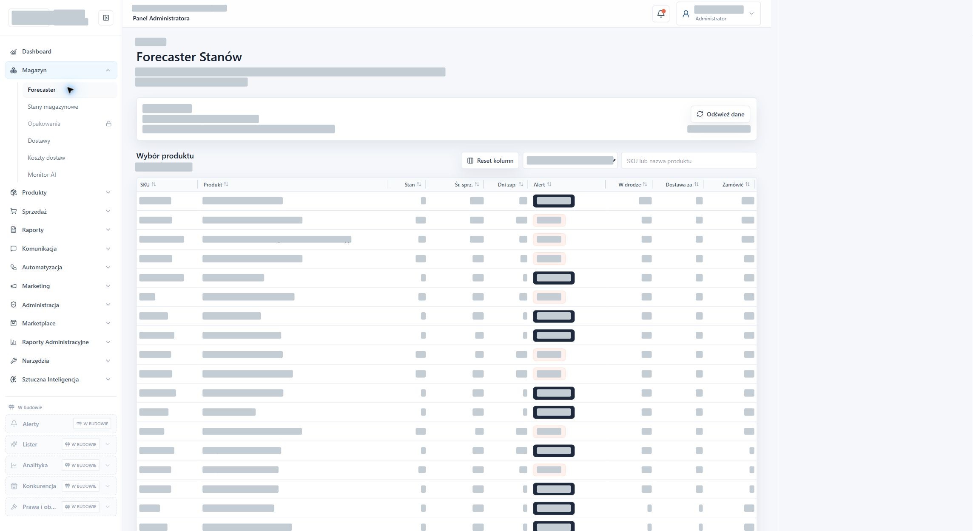Expand the Produkty menu chevron

tap(108, 192)
